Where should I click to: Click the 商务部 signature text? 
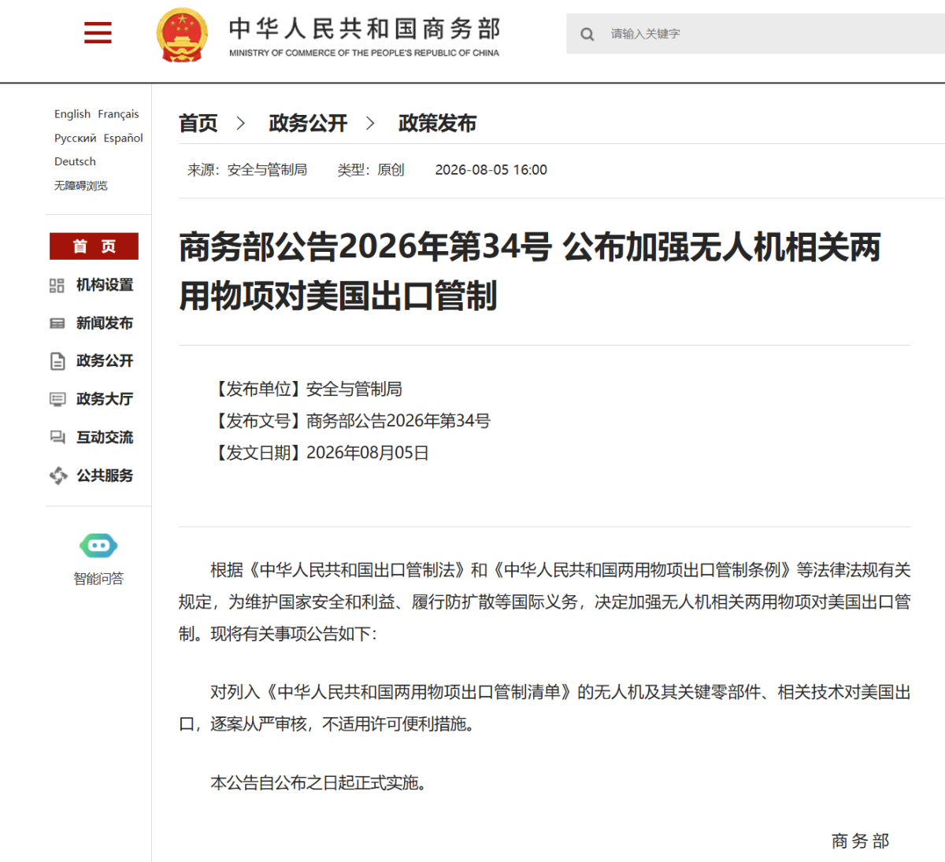point(860,841)
